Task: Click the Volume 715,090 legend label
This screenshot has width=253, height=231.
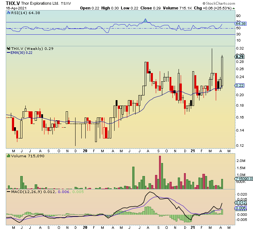Action: click(27, 156)
